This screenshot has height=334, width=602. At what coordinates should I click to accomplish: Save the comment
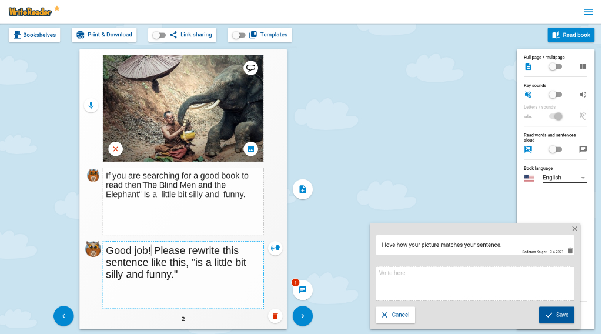click(557, 315)
